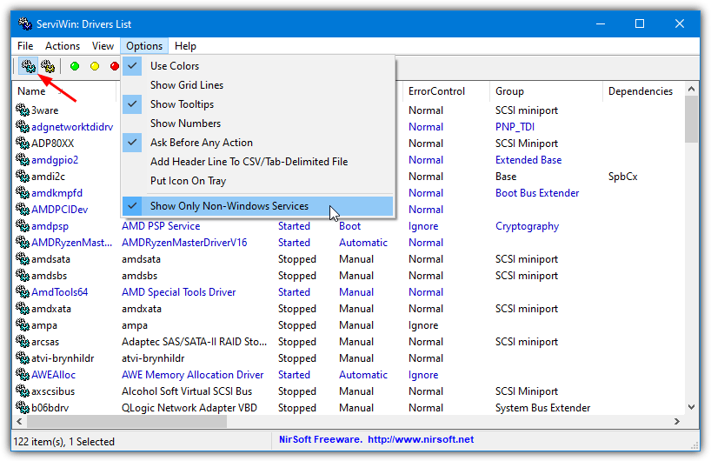Uncheck Show Only Non-Windows Services
Viewport: 711px width, 461px height.
[x=257, y=206]
